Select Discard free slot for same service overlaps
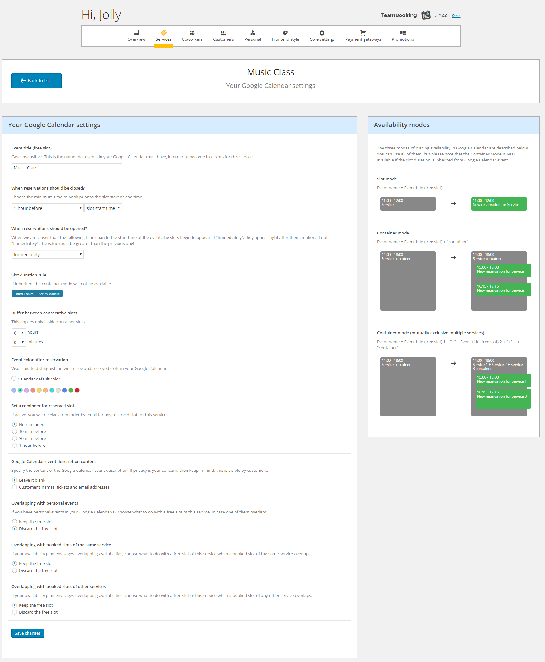 (x=15, y=570)
